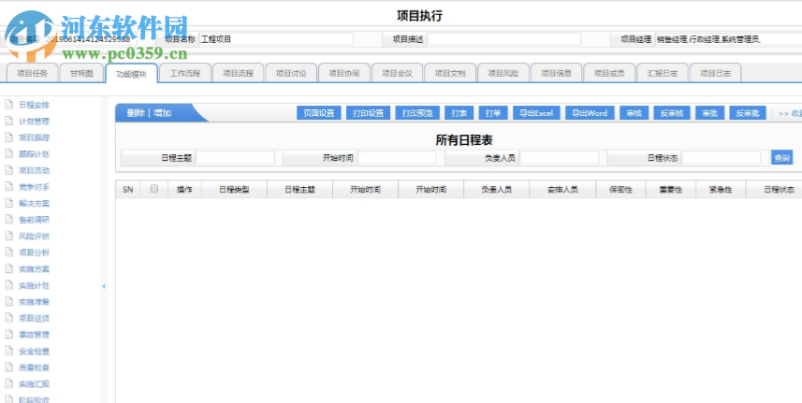
Task: Switch to the 项目文档 tab
Action: 451,73
